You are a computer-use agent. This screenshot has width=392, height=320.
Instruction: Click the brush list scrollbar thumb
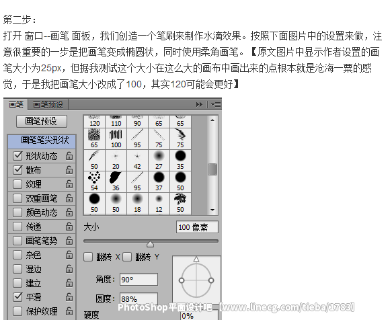click(x=212, y=169)
